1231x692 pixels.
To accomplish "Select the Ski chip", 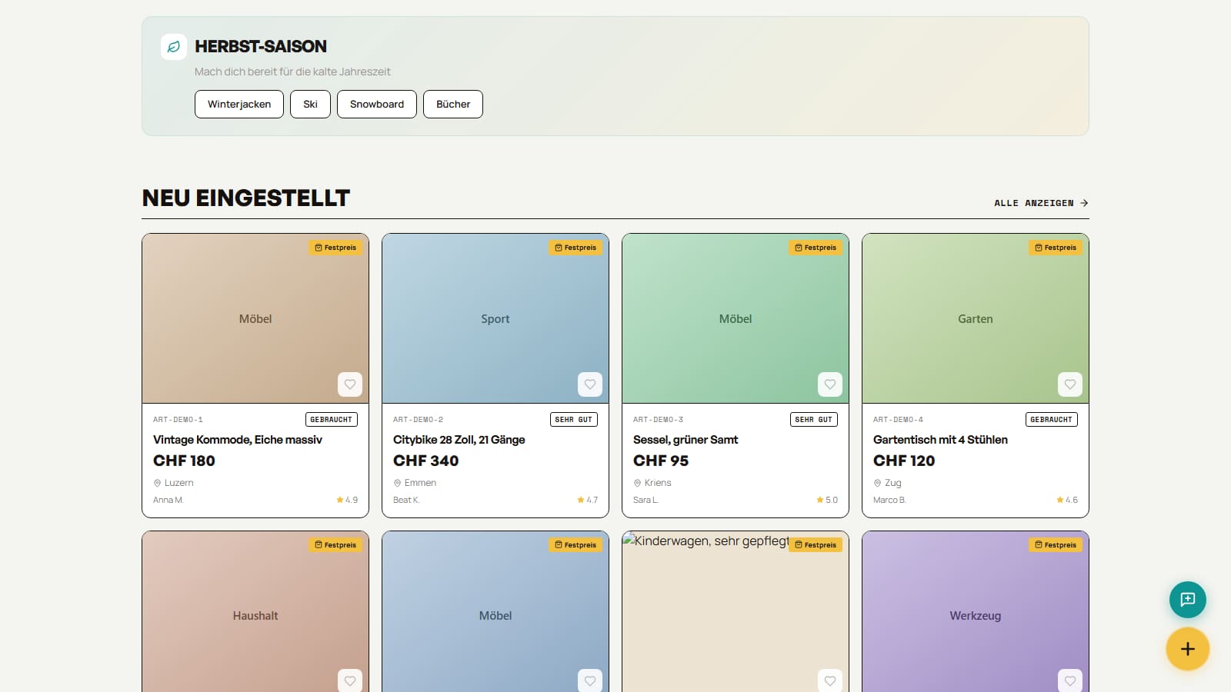I will (310, 105).
